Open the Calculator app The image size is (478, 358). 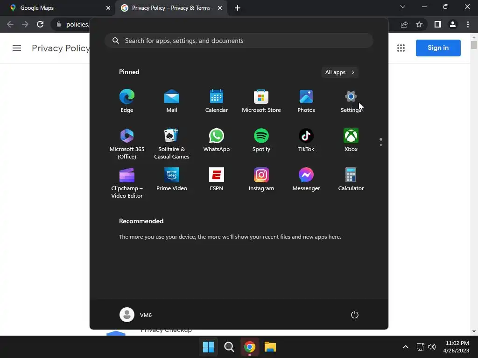(x=351, y=179)
